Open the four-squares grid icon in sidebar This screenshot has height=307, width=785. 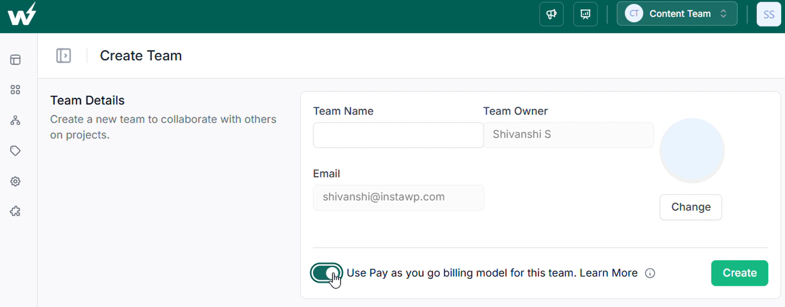click(x=15, y=90)
